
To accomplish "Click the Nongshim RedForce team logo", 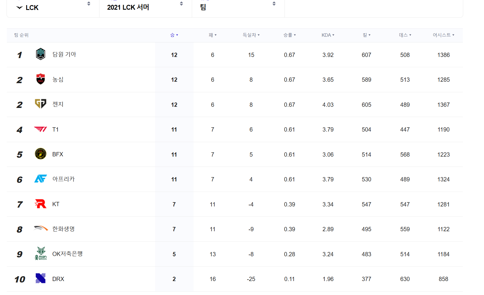I will click(x=40, y=79).
